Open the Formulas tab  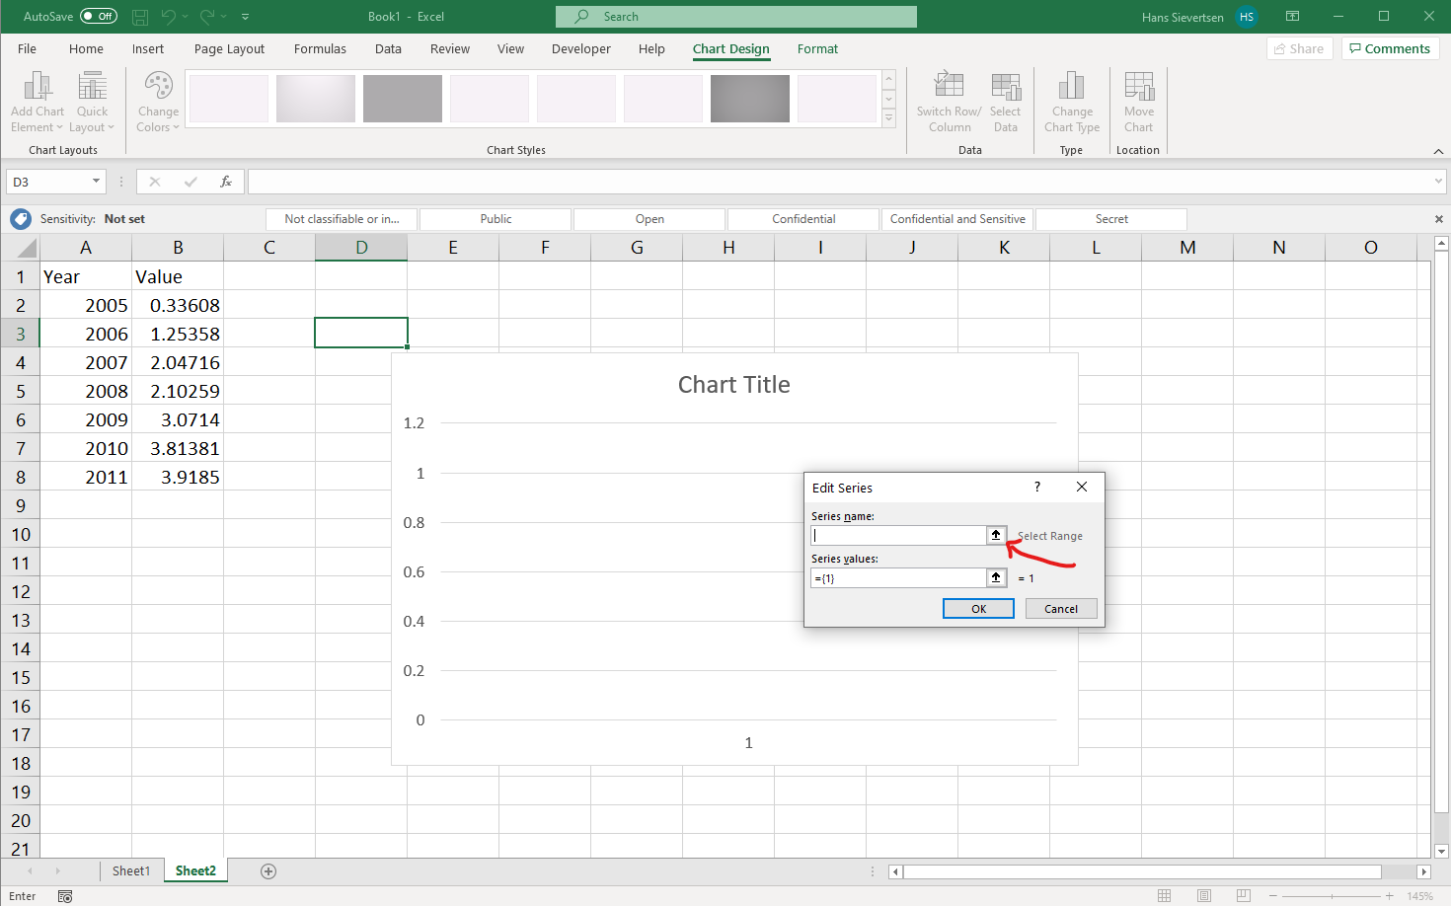[320, 48]
